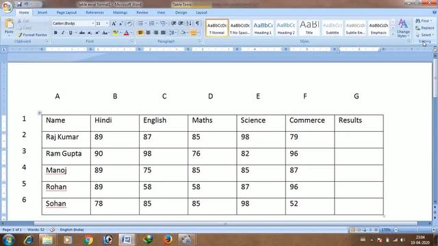Open the font size dropdown

pyautogui.click(x=107, y=24)
